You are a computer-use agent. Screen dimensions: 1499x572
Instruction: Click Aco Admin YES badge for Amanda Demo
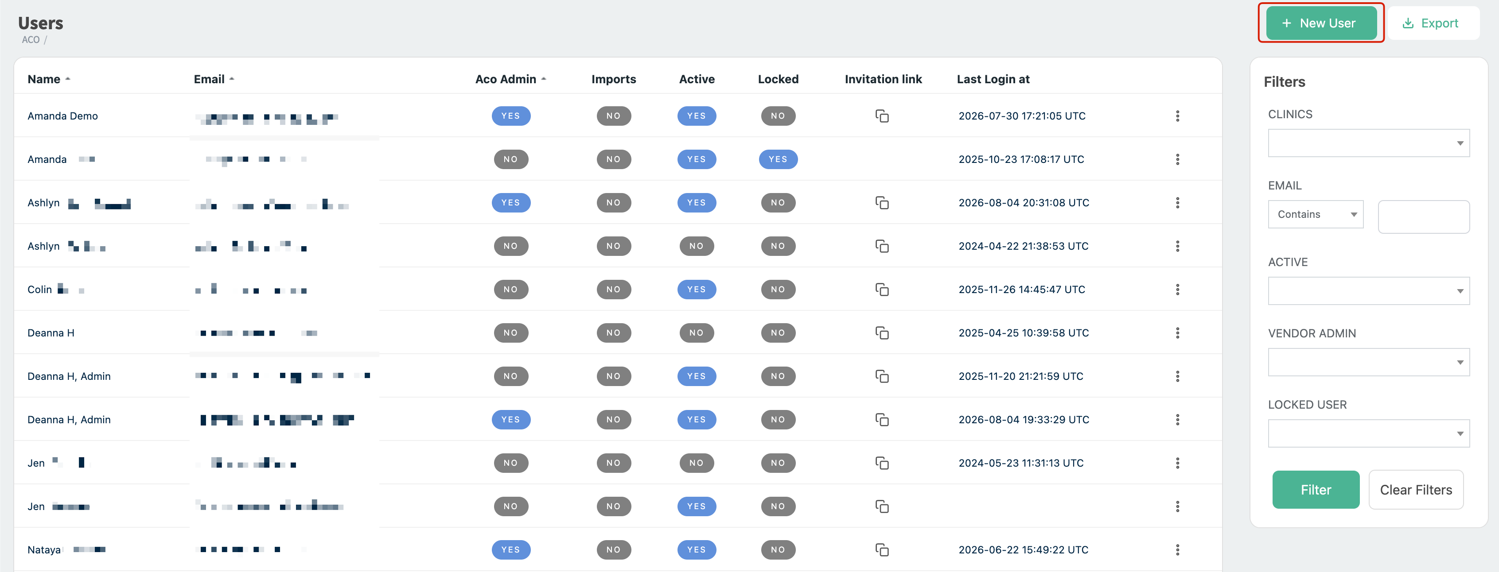click(x=510, y=116)
